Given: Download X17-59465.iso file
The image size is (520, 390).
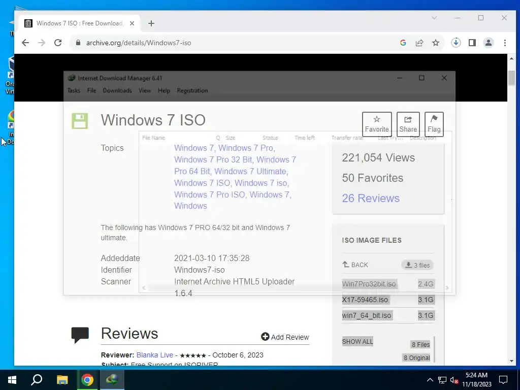Looking at the screenshot, I should coord(365,300).
